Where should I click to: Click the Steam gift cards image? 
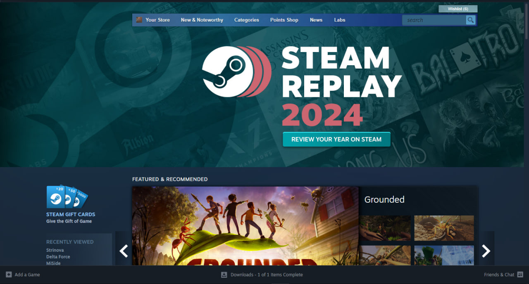pyautogui.click(x=67, y=196)
